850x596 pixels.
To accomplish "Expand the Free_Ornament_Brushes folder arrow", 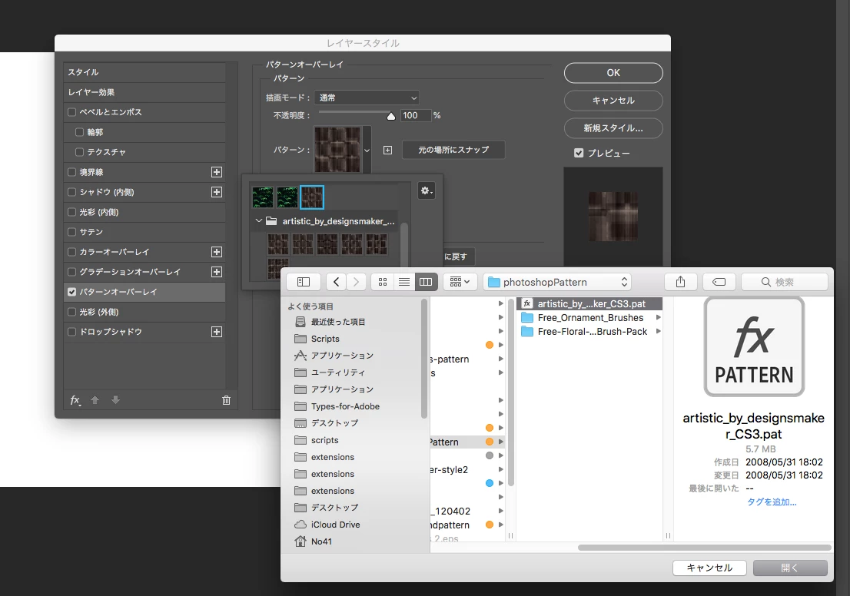I will (658, 317).
